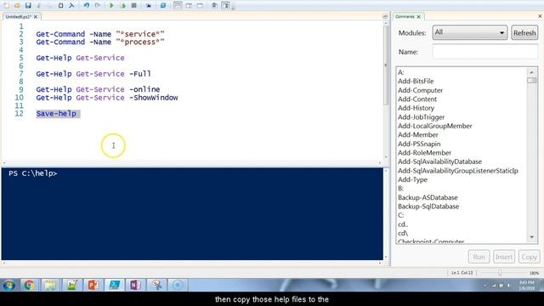Open Snipping Tool taskbar icon
This screenshot has height=306, width=544.
click(x=156, y=285)
